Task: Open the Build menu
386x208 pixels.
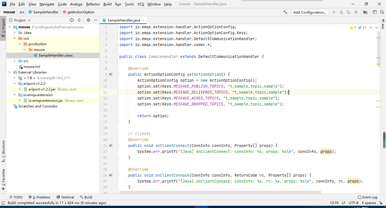Action: pos(107,4)
